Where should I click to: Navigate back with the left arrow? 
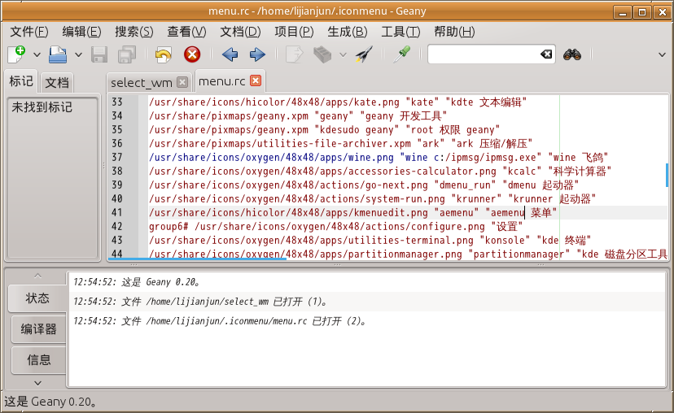tap(230, 54)
